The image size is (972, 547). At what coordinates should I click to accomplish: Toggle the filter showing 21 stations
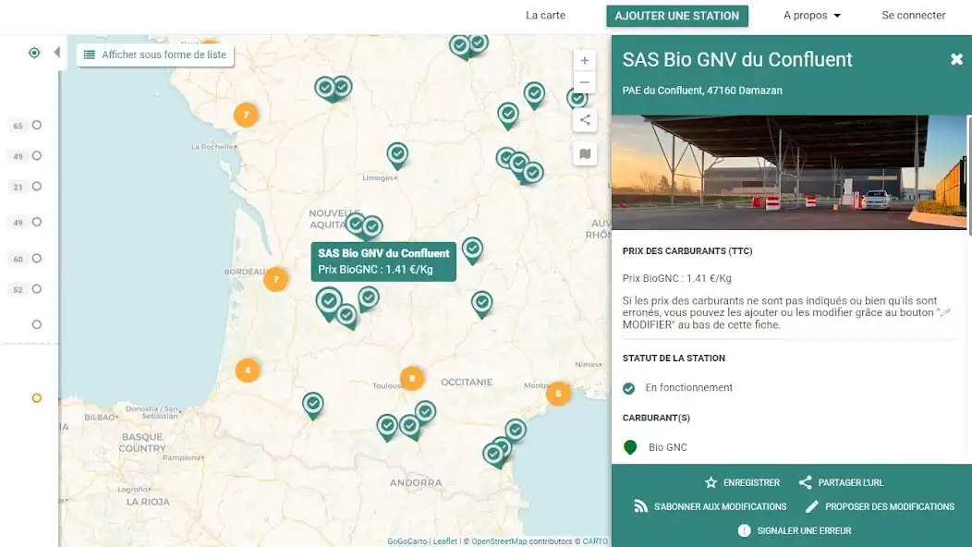(36, 187)
